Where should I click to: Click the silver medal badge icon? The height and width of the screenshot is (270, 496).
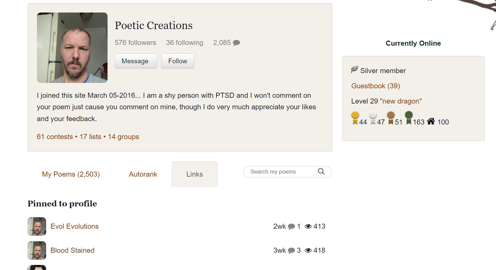coord(373,118)
